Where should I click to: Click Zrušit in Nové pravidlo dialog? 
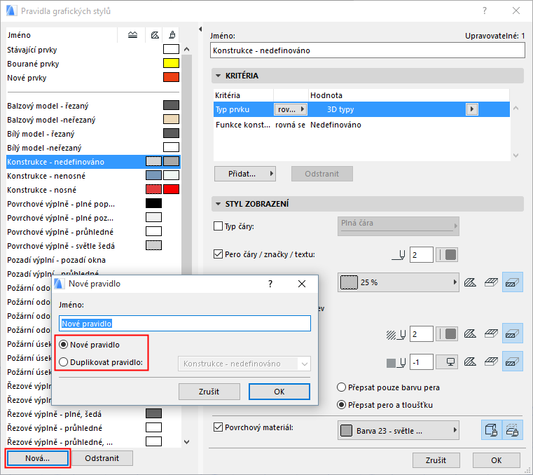(209, 392)
